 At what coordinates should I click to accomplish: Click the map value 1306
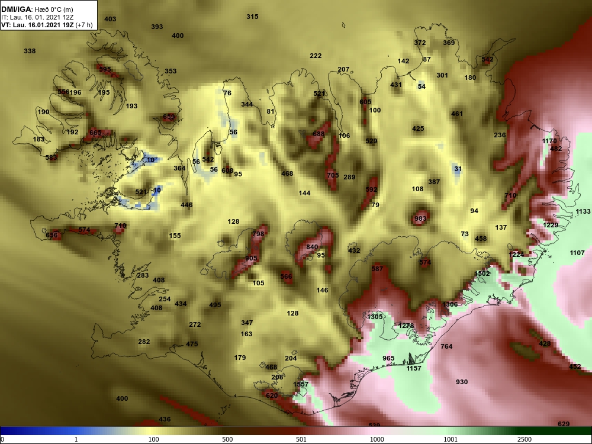450,304
